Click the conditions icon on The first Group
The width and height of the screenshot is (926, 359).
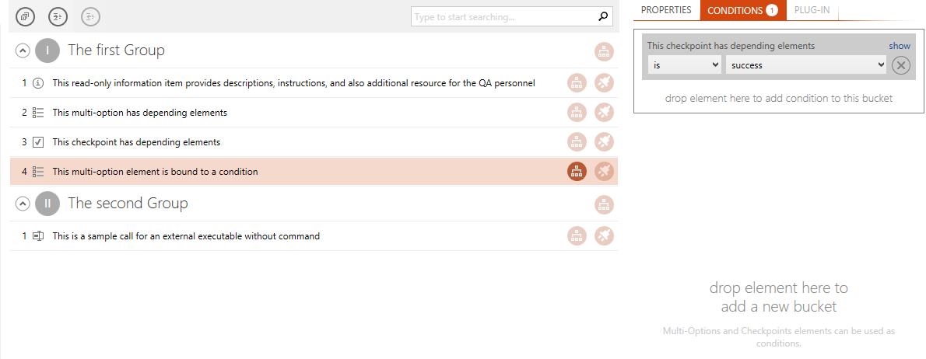tap(604, 52)
